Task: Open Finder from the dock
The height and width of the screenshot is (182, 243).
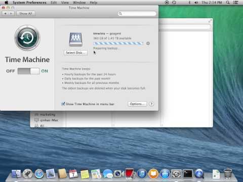Action: [16, 174]
